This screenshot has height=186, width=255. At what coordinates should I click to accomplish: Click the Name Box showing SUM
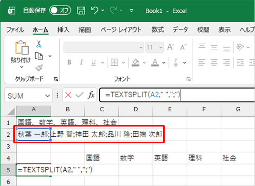pyautogui.click(x=28, y=95)
